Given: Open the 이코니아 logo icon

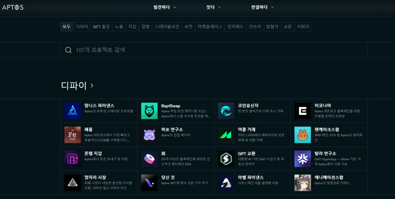Looking at the screenshot, I should [303, 111].
